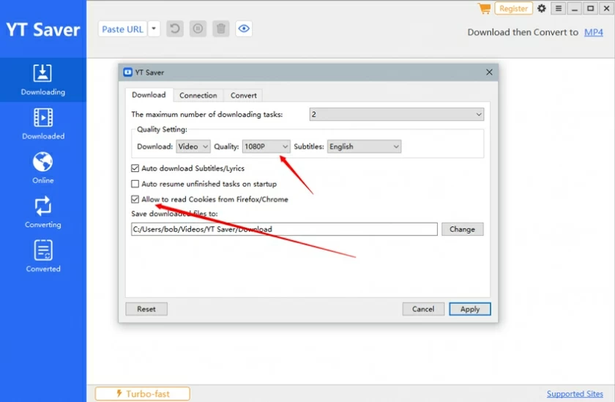Click the 'Quality Setting:' group label
This screenshot has width=615, height=402.
click(x=162, y=130)
